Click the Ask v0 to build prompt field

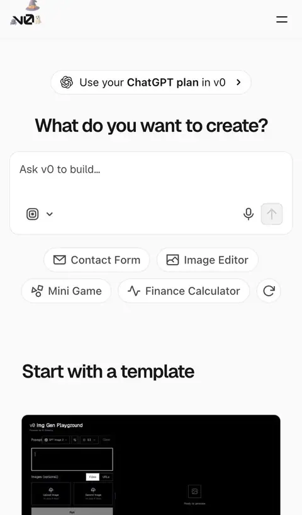[151, 179]
